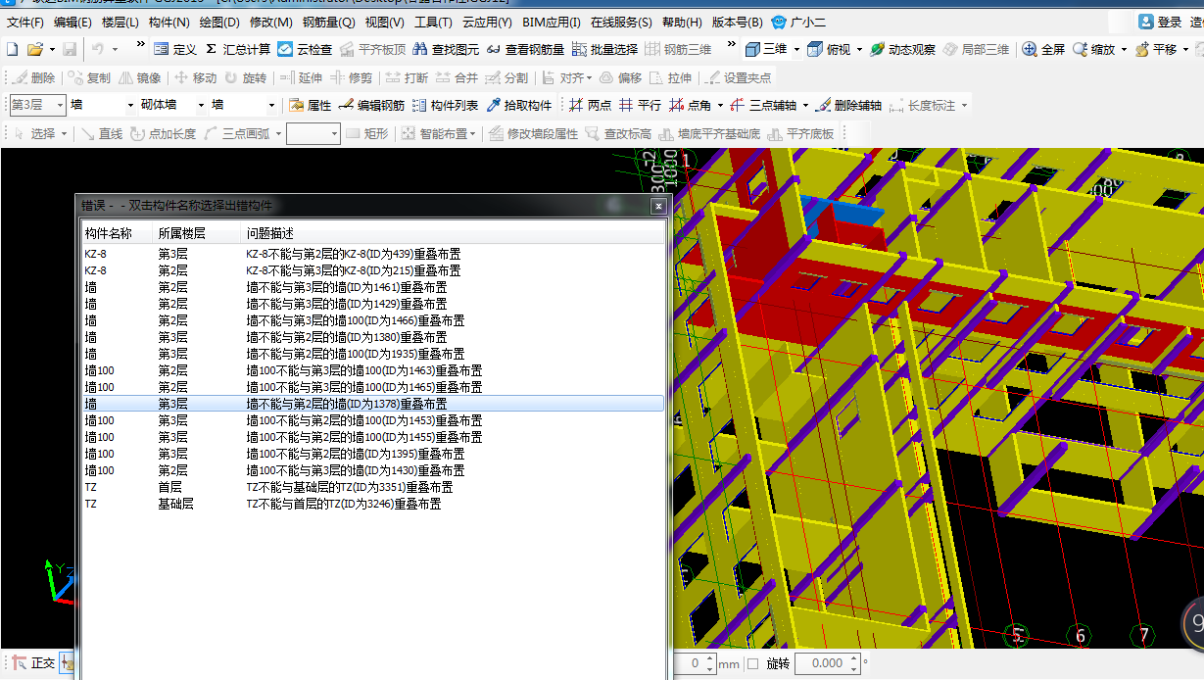Click the Undo arrow icon
Image resolution: width=1204 pixels, height=680 pixels.
(97, 49)
